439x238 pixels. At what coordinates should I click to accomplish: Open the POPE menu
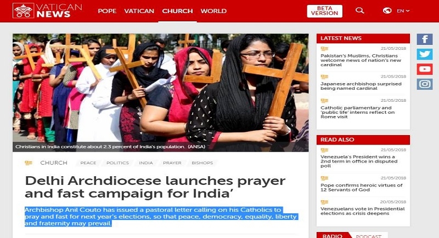107,11
